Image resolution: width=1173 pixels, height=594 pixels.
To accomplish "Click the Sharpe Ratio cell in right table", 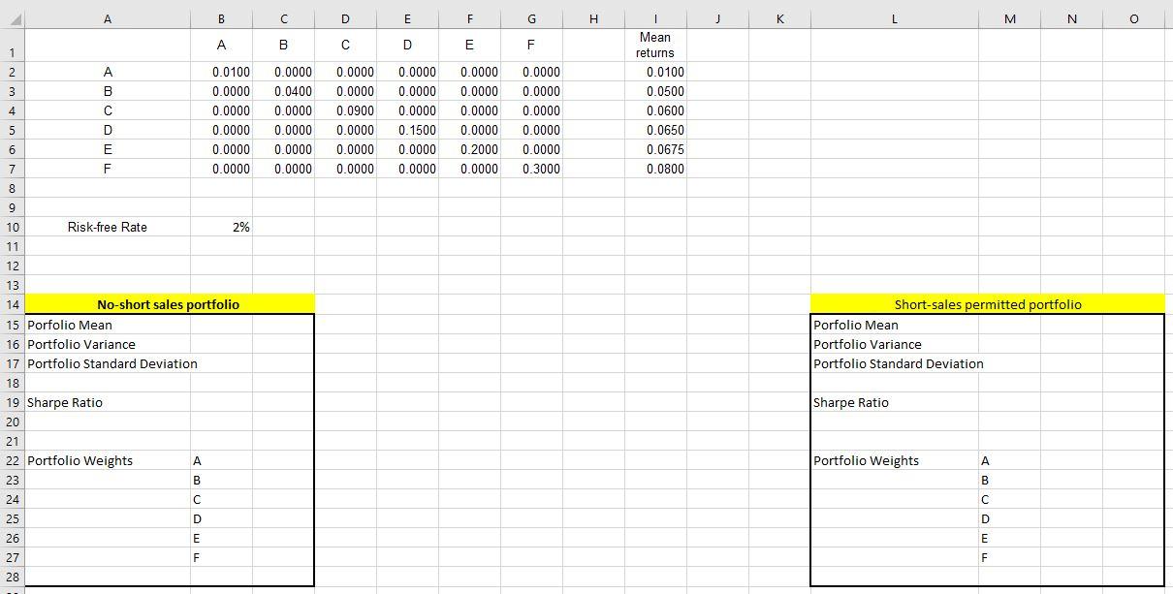I will coord(894,401).
